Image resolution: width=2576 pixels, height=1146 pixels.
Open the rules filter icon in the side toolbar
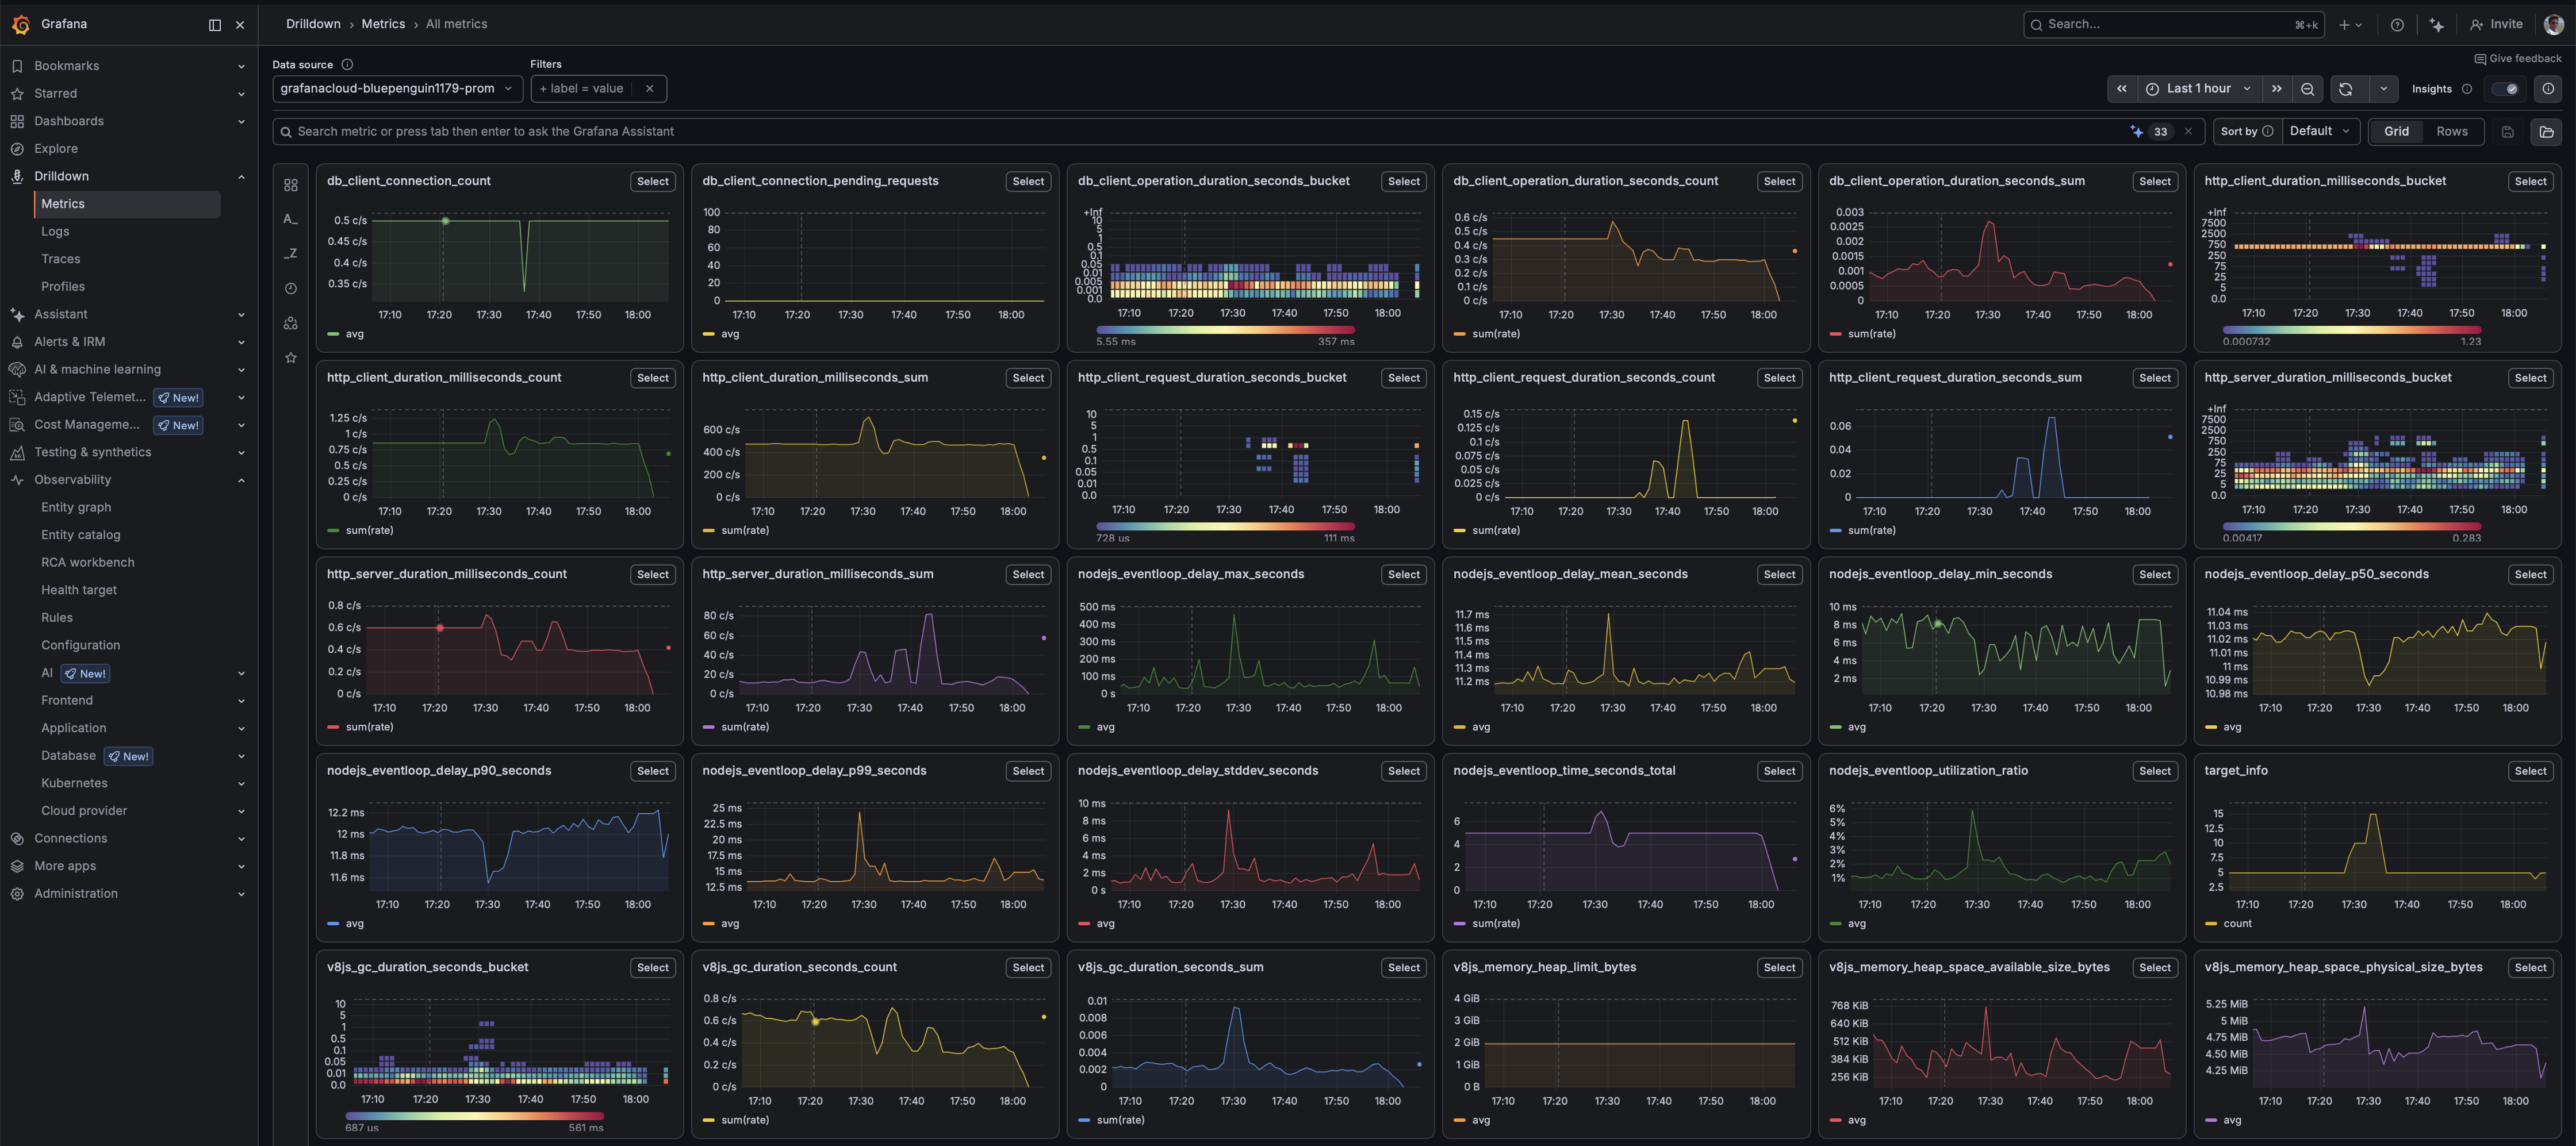[x=291, y=185]
